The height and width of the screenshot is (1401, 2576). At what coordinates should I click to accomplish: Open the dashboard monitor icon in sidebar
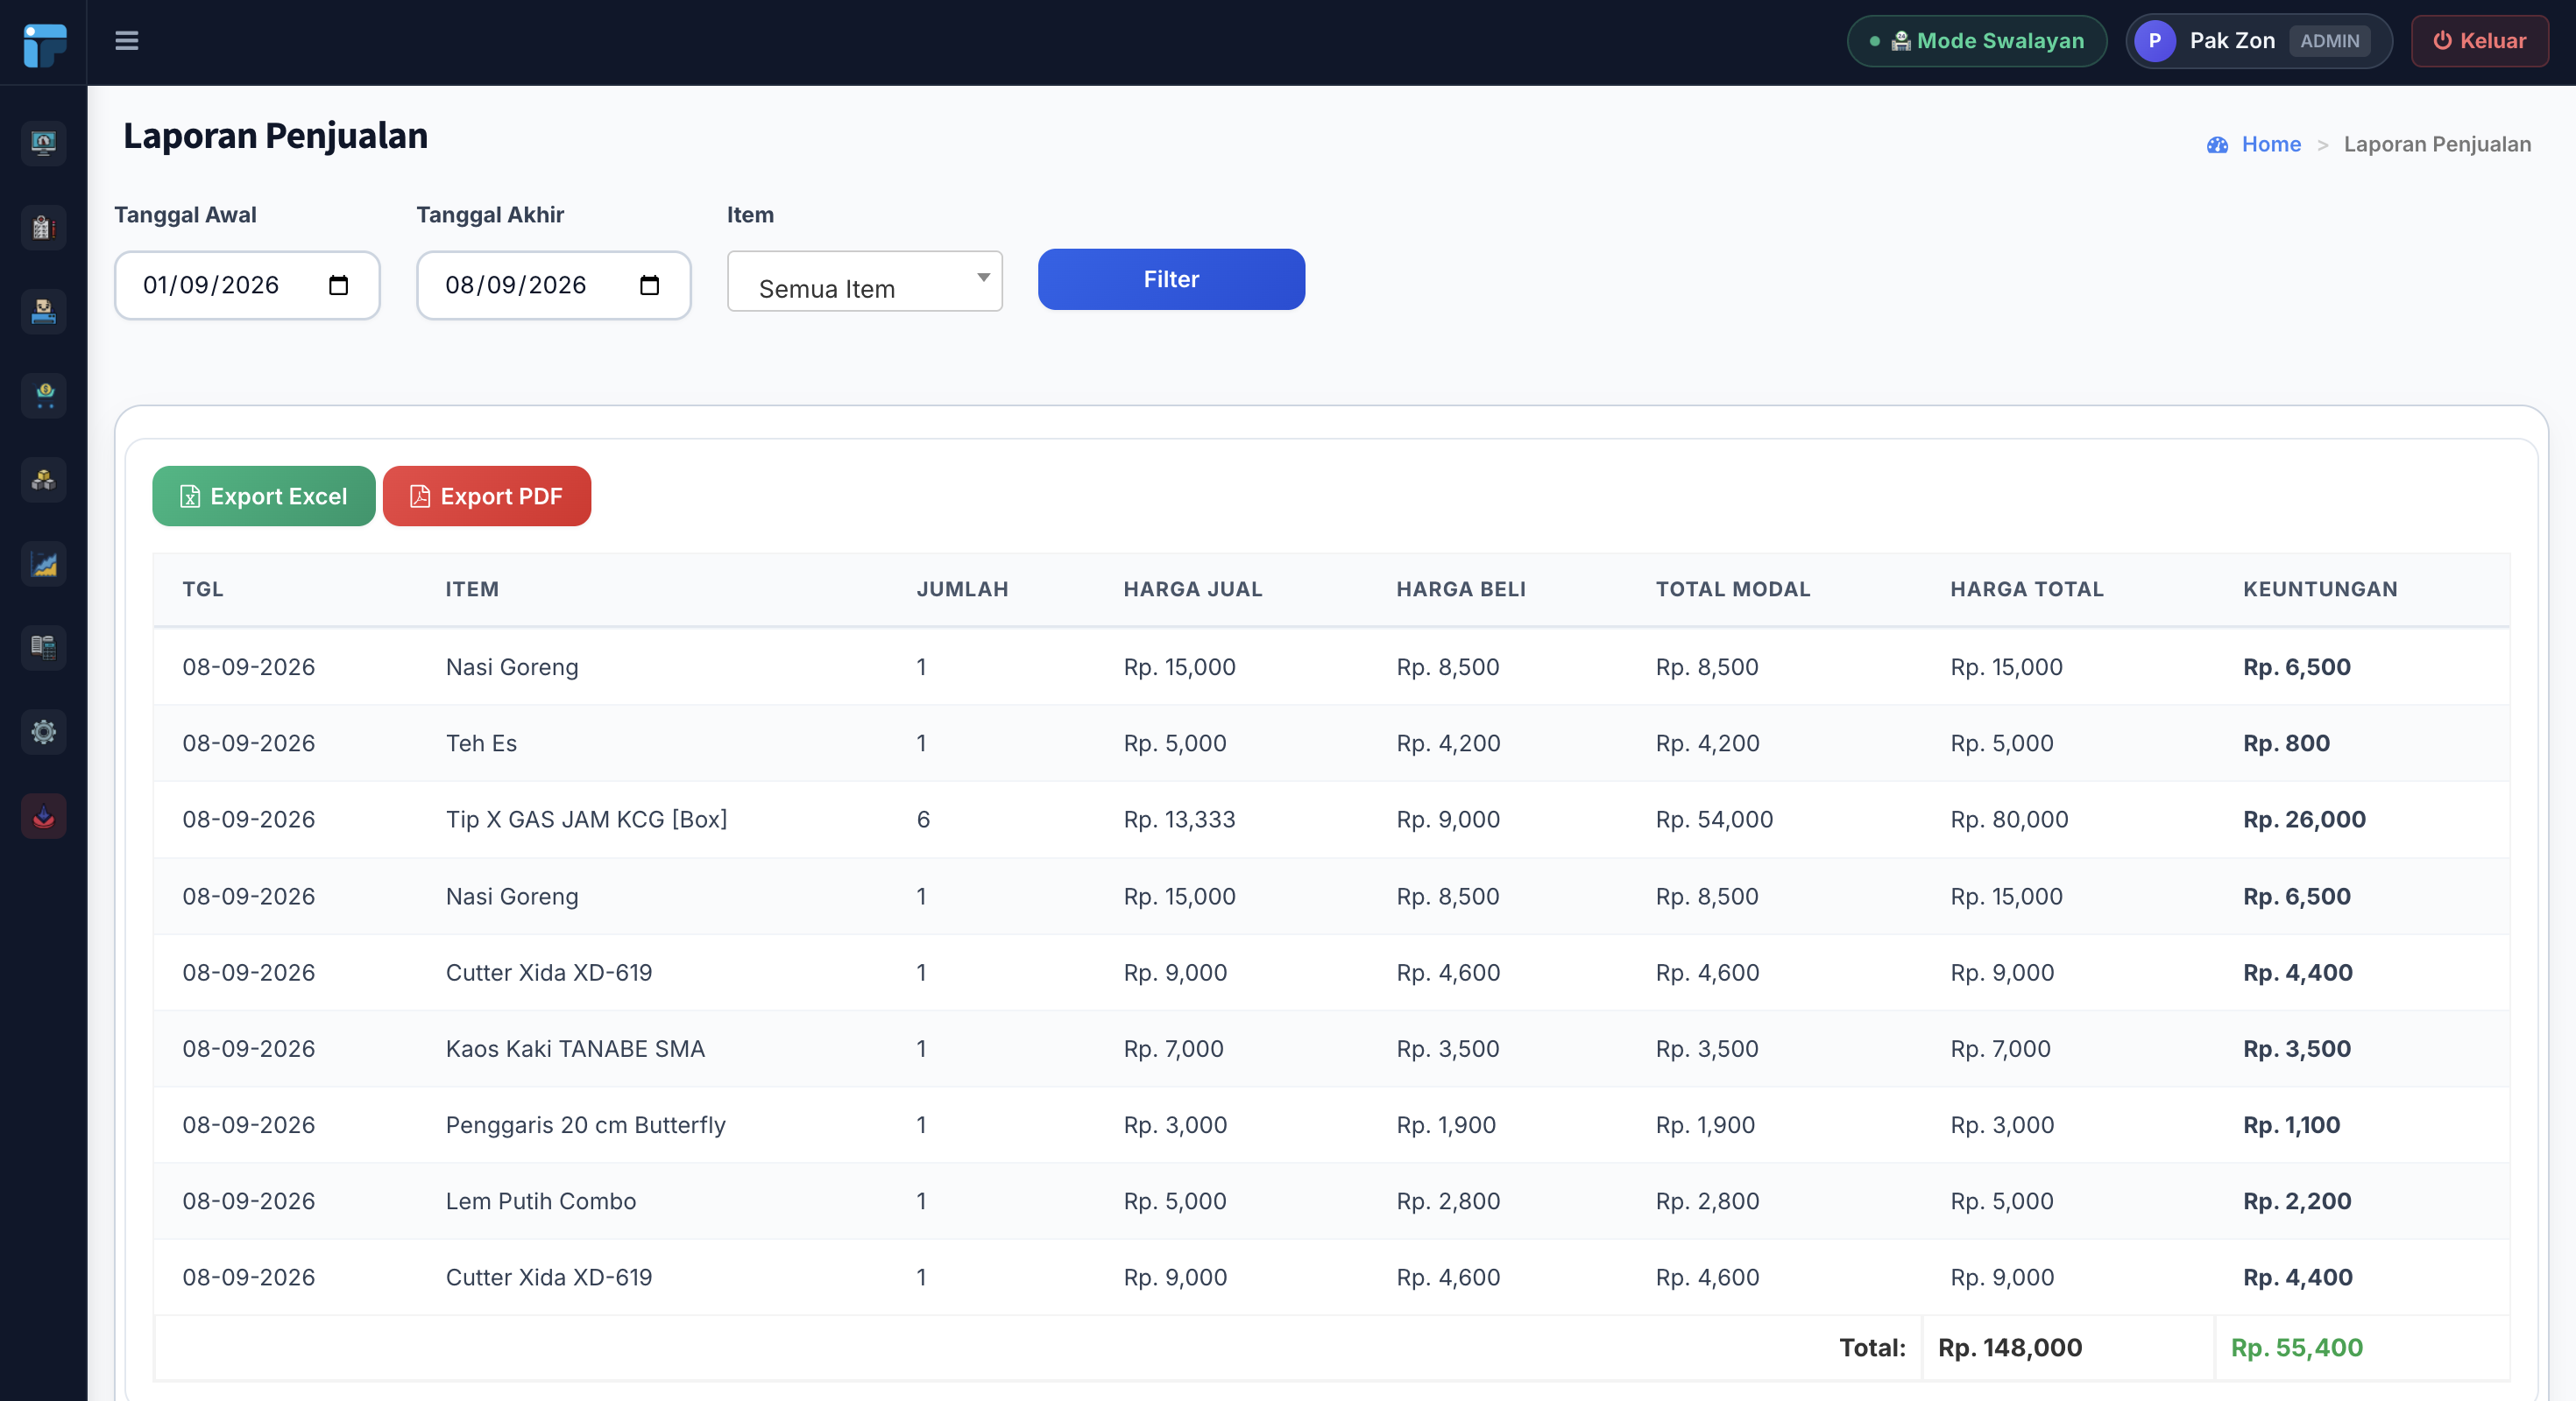coord(43,143)
